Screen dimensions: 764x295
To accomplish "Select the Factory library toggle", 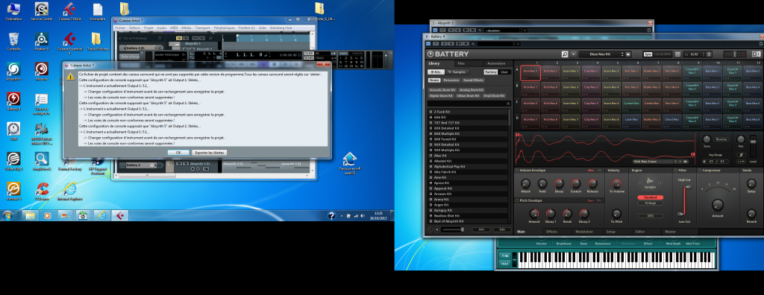I will coord(491,72).
